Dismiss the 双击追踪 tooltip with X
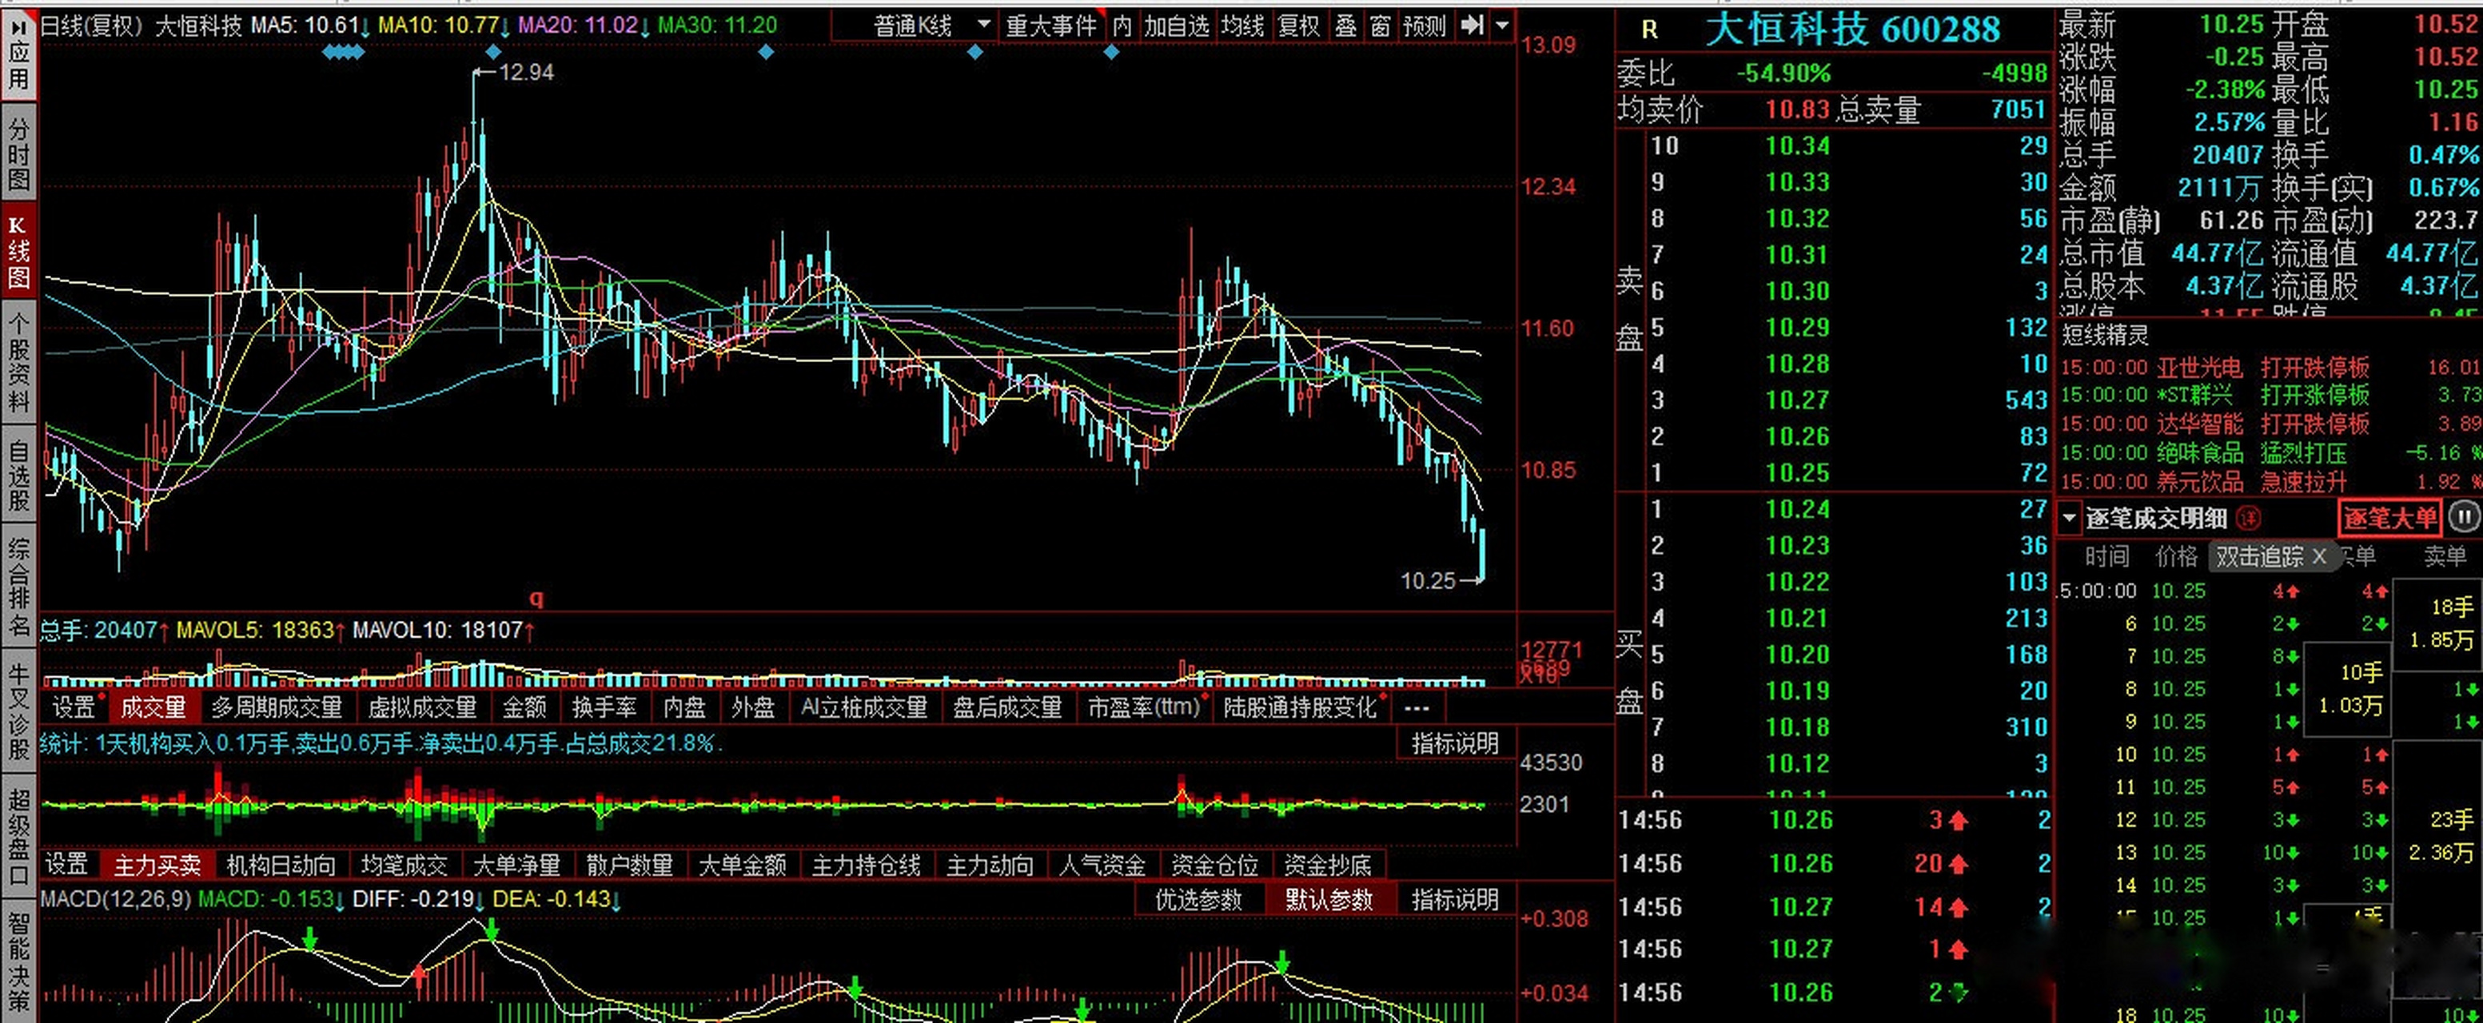Viewport: 2483px width, 1023px height. (x=2319, y=555)
